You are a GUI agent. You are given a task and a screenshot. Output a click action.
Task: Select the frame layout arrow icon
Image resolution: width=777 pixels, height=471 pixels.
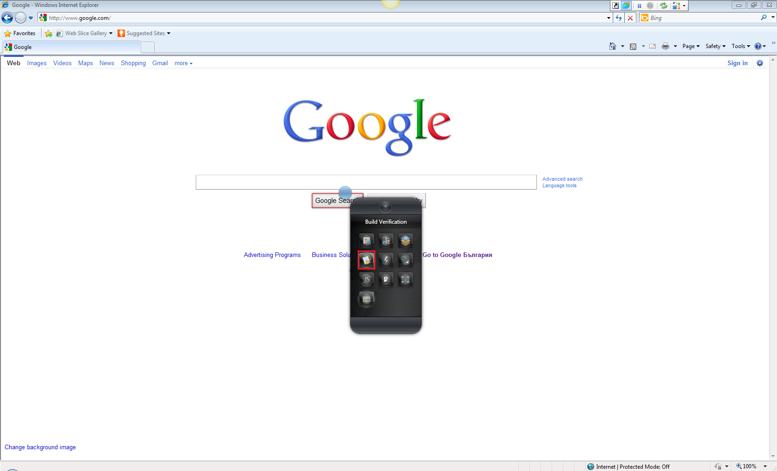coord(405,280)
